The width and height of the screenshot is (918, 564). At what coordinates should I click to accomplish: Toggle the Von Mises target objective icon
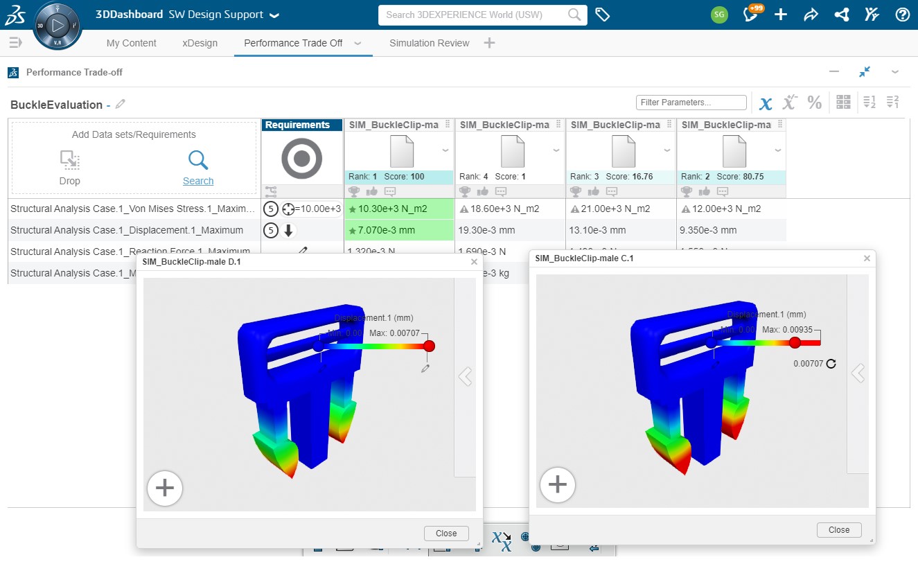[289, 209]
